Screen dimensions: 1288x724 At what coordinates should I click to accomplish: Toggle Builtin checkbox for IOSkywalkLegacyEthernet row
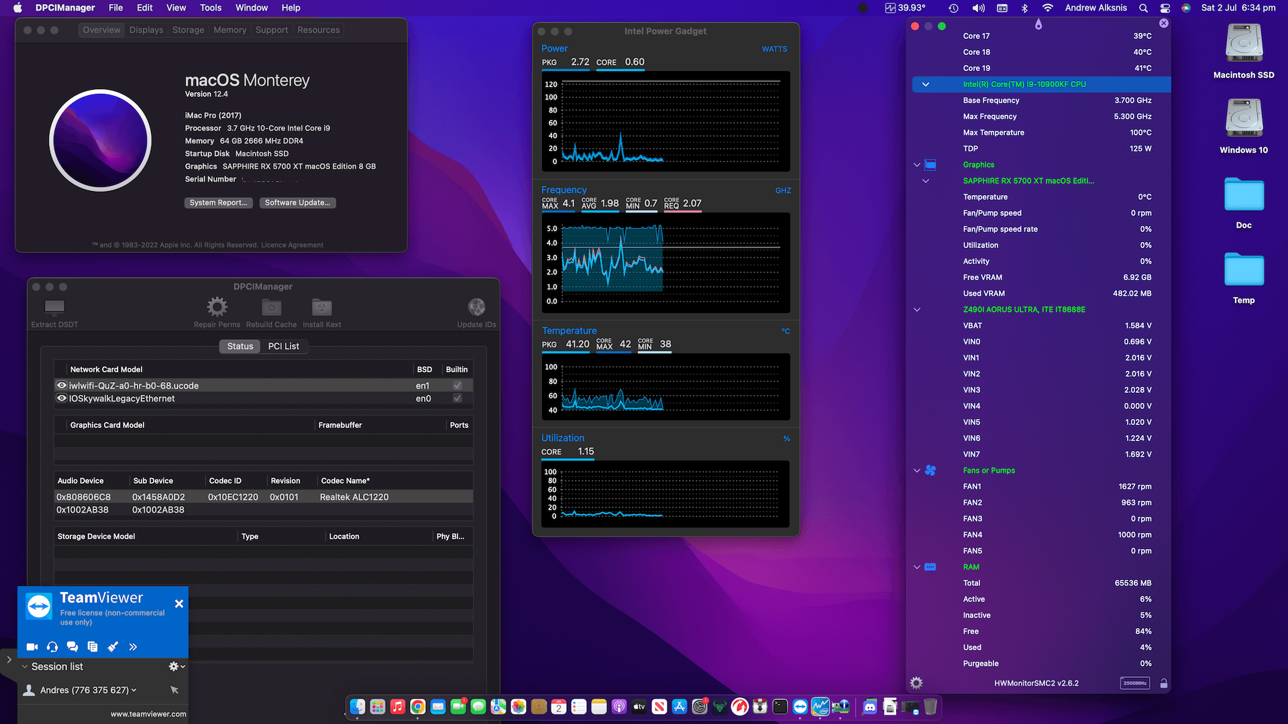(x=458, y=398)
